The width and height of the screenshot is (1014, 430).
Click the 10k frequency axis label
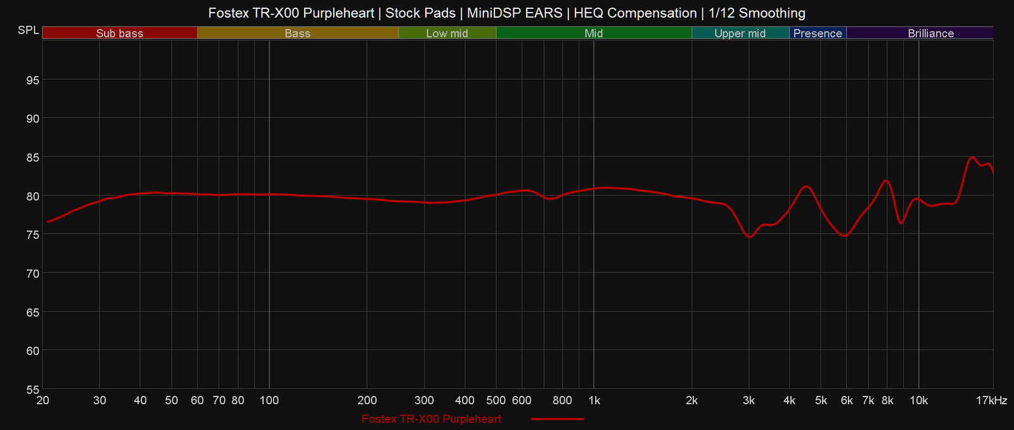click(918, 400)
